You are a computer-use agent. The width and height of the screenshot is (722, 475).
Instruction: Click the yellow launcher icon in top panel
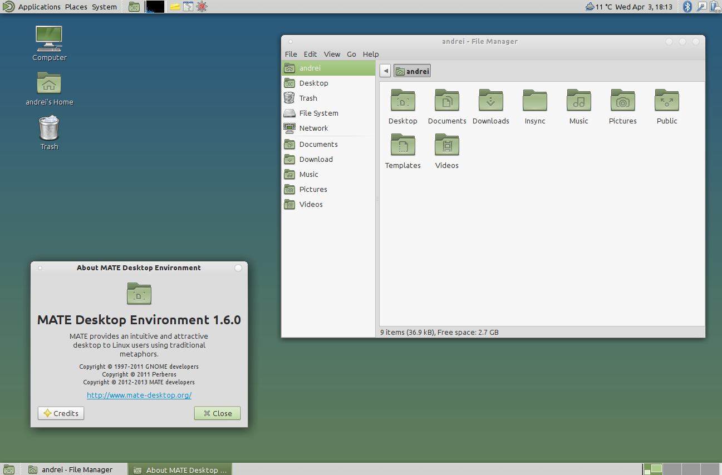pos(175,7)
